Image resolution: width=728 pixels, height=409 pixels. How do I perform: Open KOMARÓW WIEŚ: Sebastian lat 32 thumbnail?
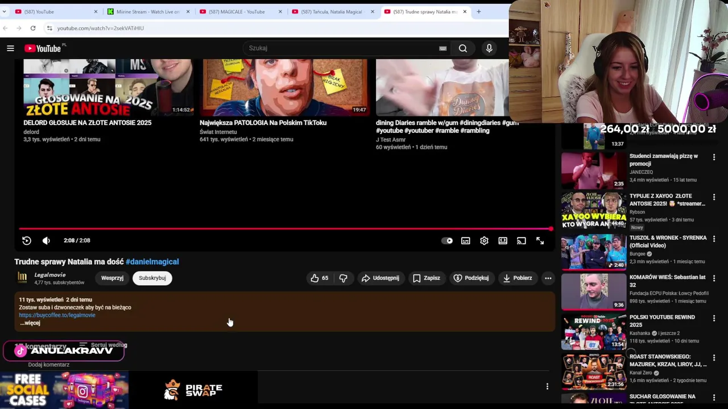[594, 291]
